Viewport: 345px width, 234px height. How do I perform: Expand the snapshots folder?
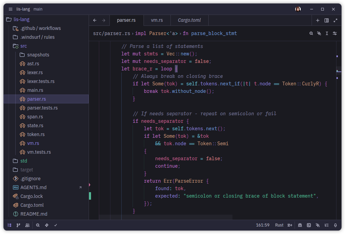pos(46,55)
